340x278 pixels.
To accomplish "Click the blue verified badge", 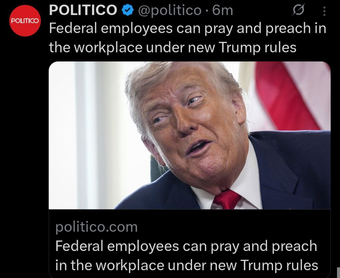I will point(128,10).
